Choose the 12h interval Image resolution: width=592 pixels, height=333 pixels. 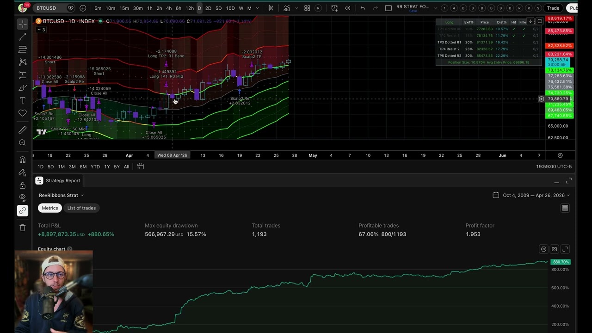[x=190, y=8]
